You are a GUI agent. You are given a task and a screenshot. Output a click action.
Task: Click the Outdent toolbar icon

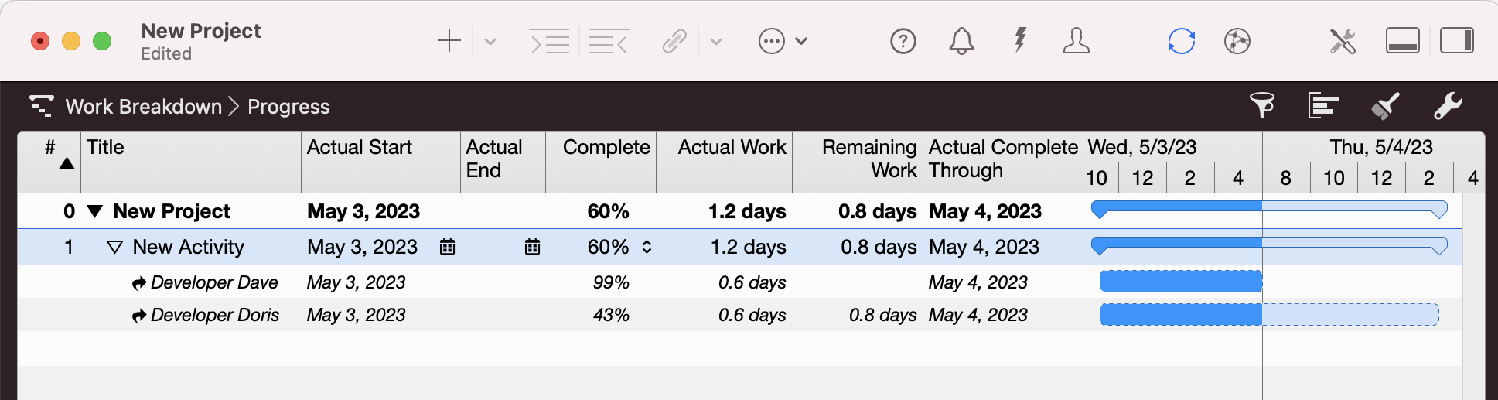tap(609, 41)
